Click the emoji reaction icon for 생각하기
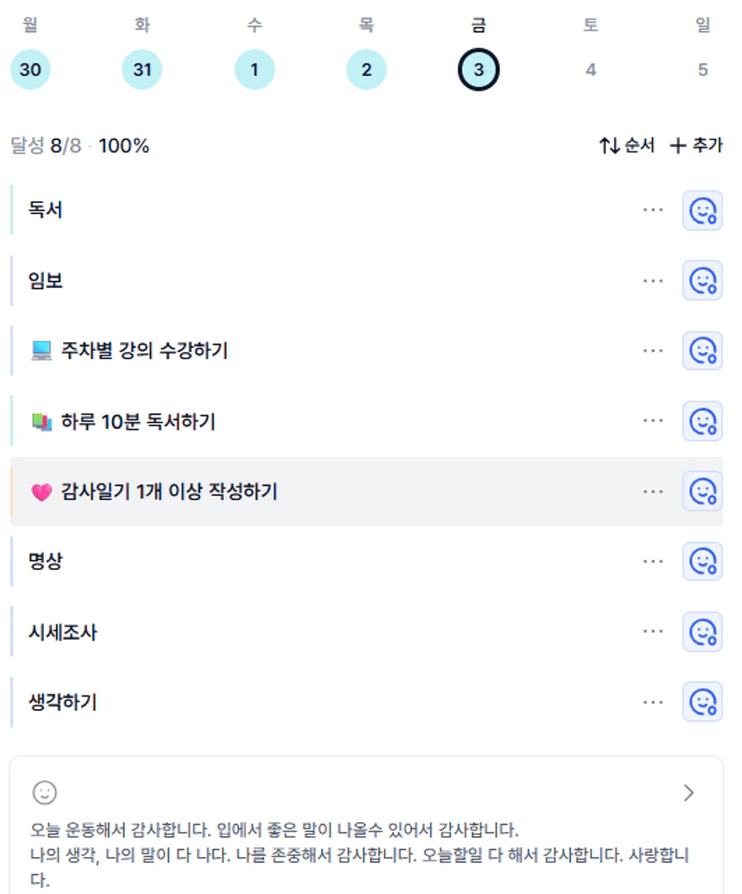The height and width of the screenshot is (894, 742). [702, 701]
